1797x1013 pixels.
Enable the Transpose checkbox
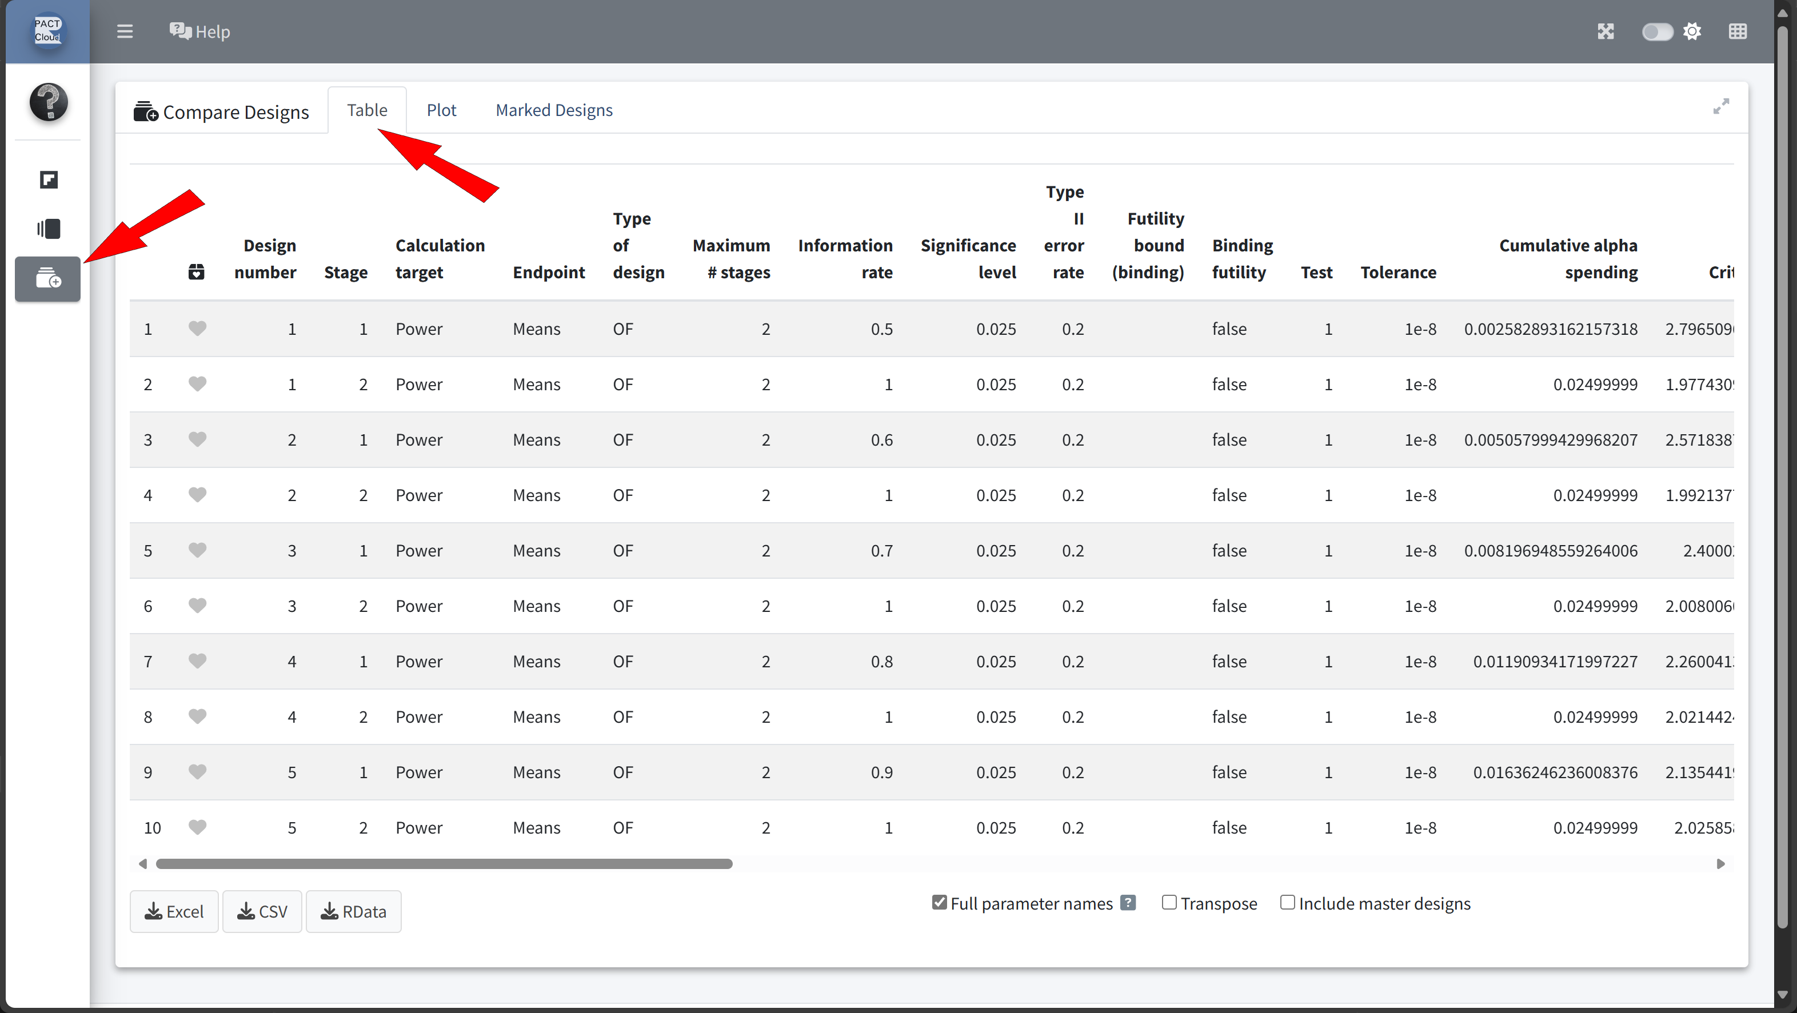1169,903
